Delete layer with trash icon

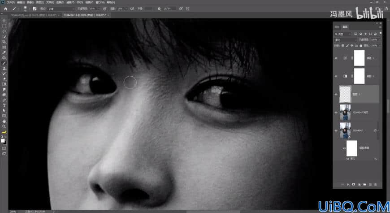(x=376, y=184)
